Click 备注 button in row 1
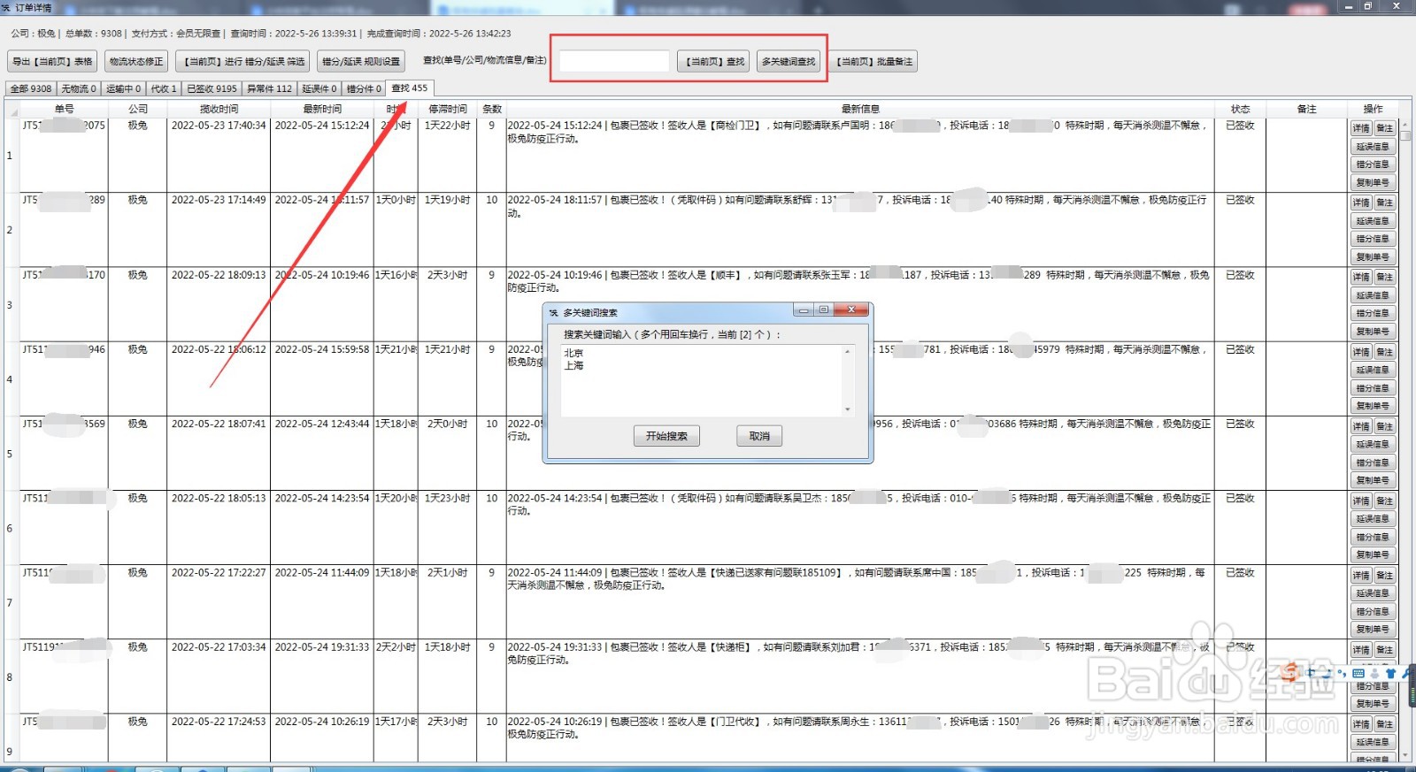Image resolution: width=1416 pixels, height=772 pixels. click(1385, 128)
